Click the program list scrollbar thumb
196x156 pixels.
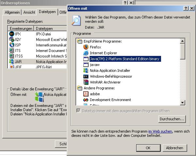click(183, 51)
